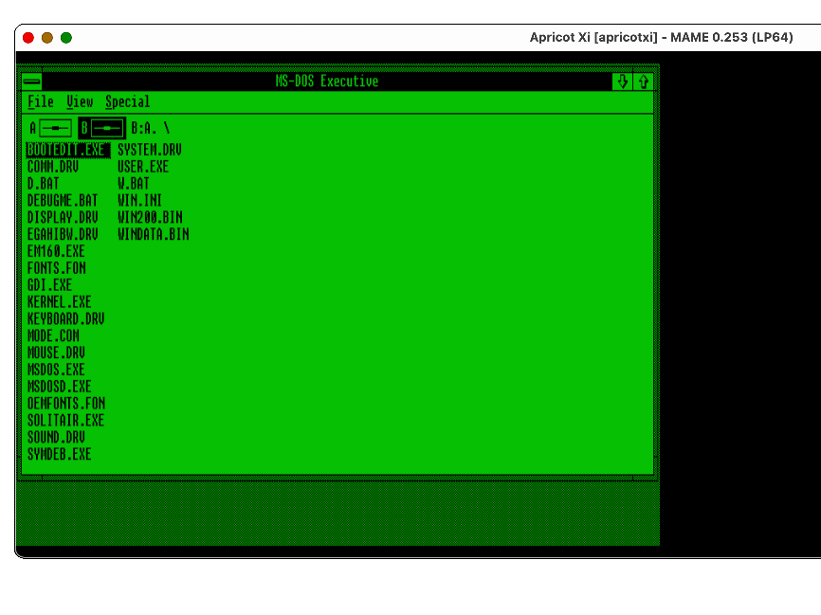Image resolution: width=821 pixels, height=615 pixels.
Task: Select SYMDEB.EXE at the list bottom
Action: coord(59,455)
